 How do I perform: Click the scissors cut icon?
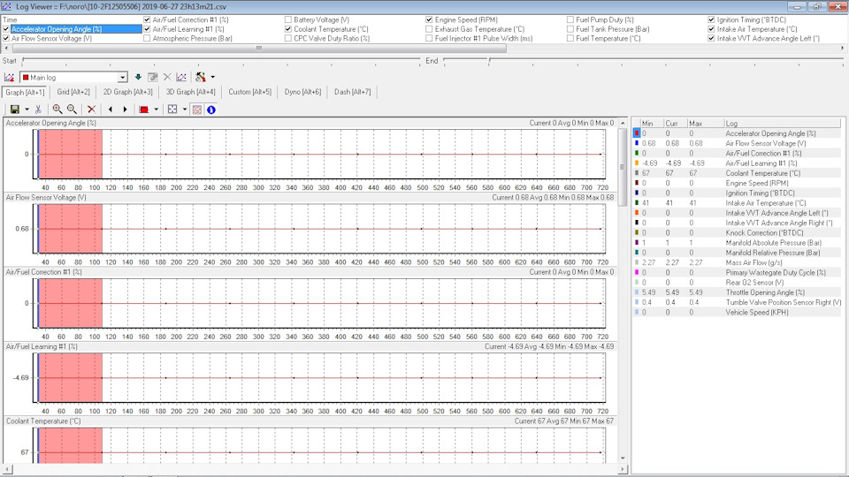(x=38, y=110)
